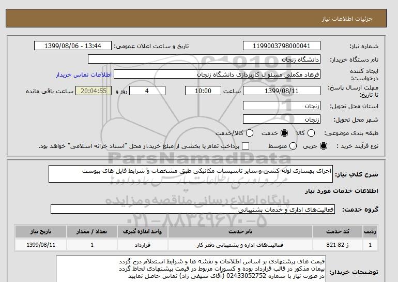This screenshot has width=398, height=282.
Task: Click the buyer organization field دانشگاه زنجان
Action: click(204, 59)
